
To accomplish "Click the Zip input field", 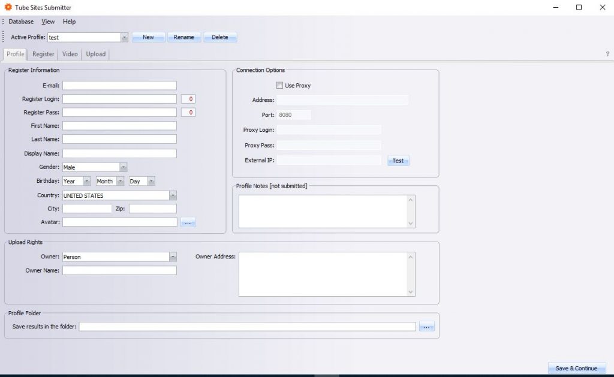I will (153, 209).
